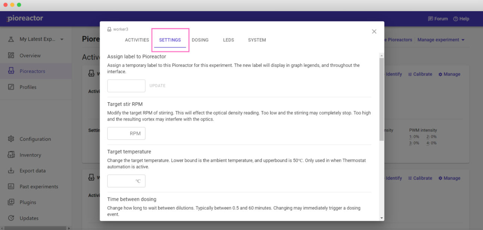Screen dimensions: 483x230
Task: Select the System tab
Action: 257,40
